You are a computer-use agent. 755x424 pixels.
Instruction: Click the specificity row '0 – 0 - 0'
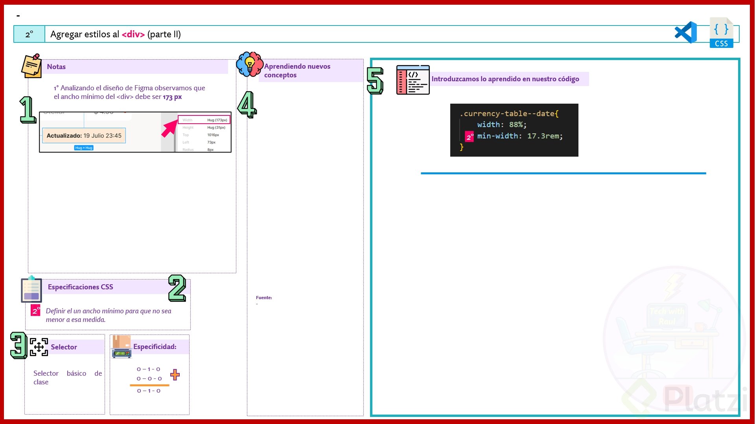coord(149,379)
